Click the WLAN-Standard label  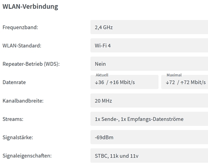22,45
